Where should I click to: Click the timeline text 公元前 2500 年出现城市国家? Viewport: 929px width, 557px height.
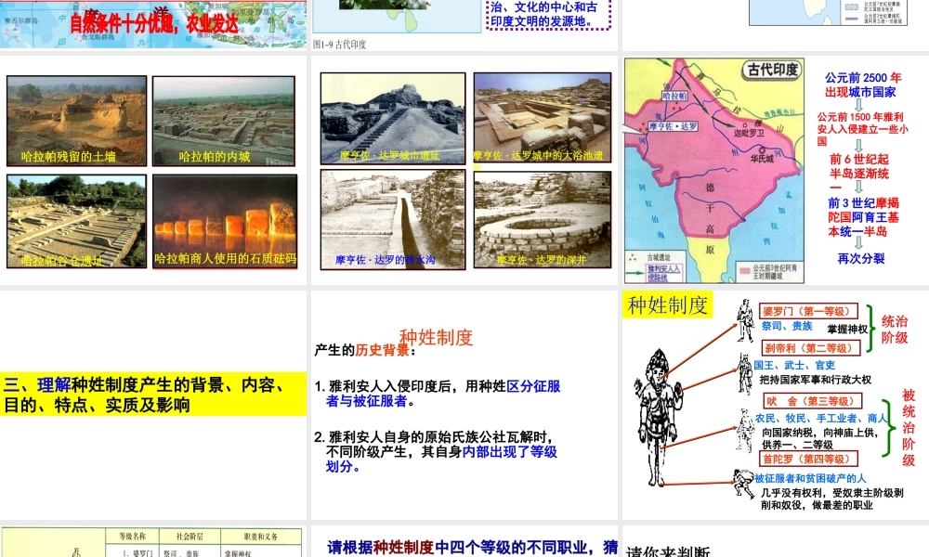click(x=862, y=84)
